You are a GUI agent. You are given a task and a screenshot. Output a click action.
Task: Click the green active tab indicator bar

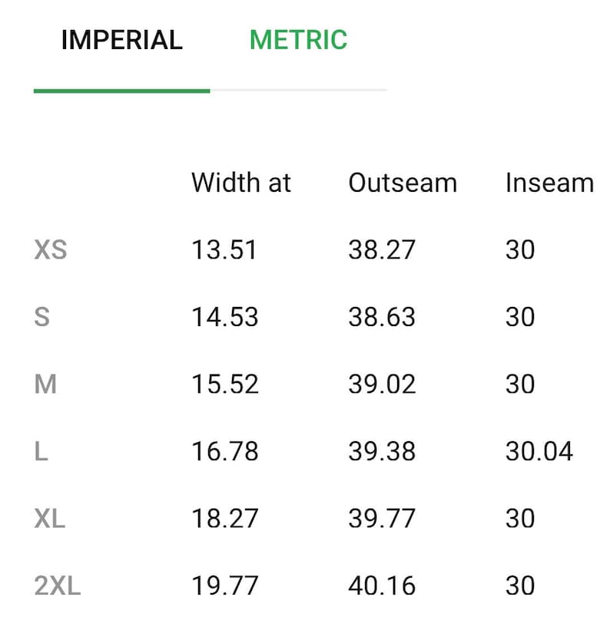(122, 91)
